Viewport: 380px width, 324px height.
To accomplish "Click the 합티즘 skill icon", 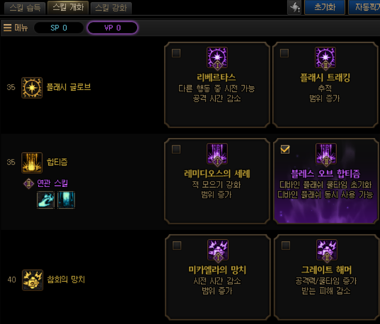I will [32, 162].
